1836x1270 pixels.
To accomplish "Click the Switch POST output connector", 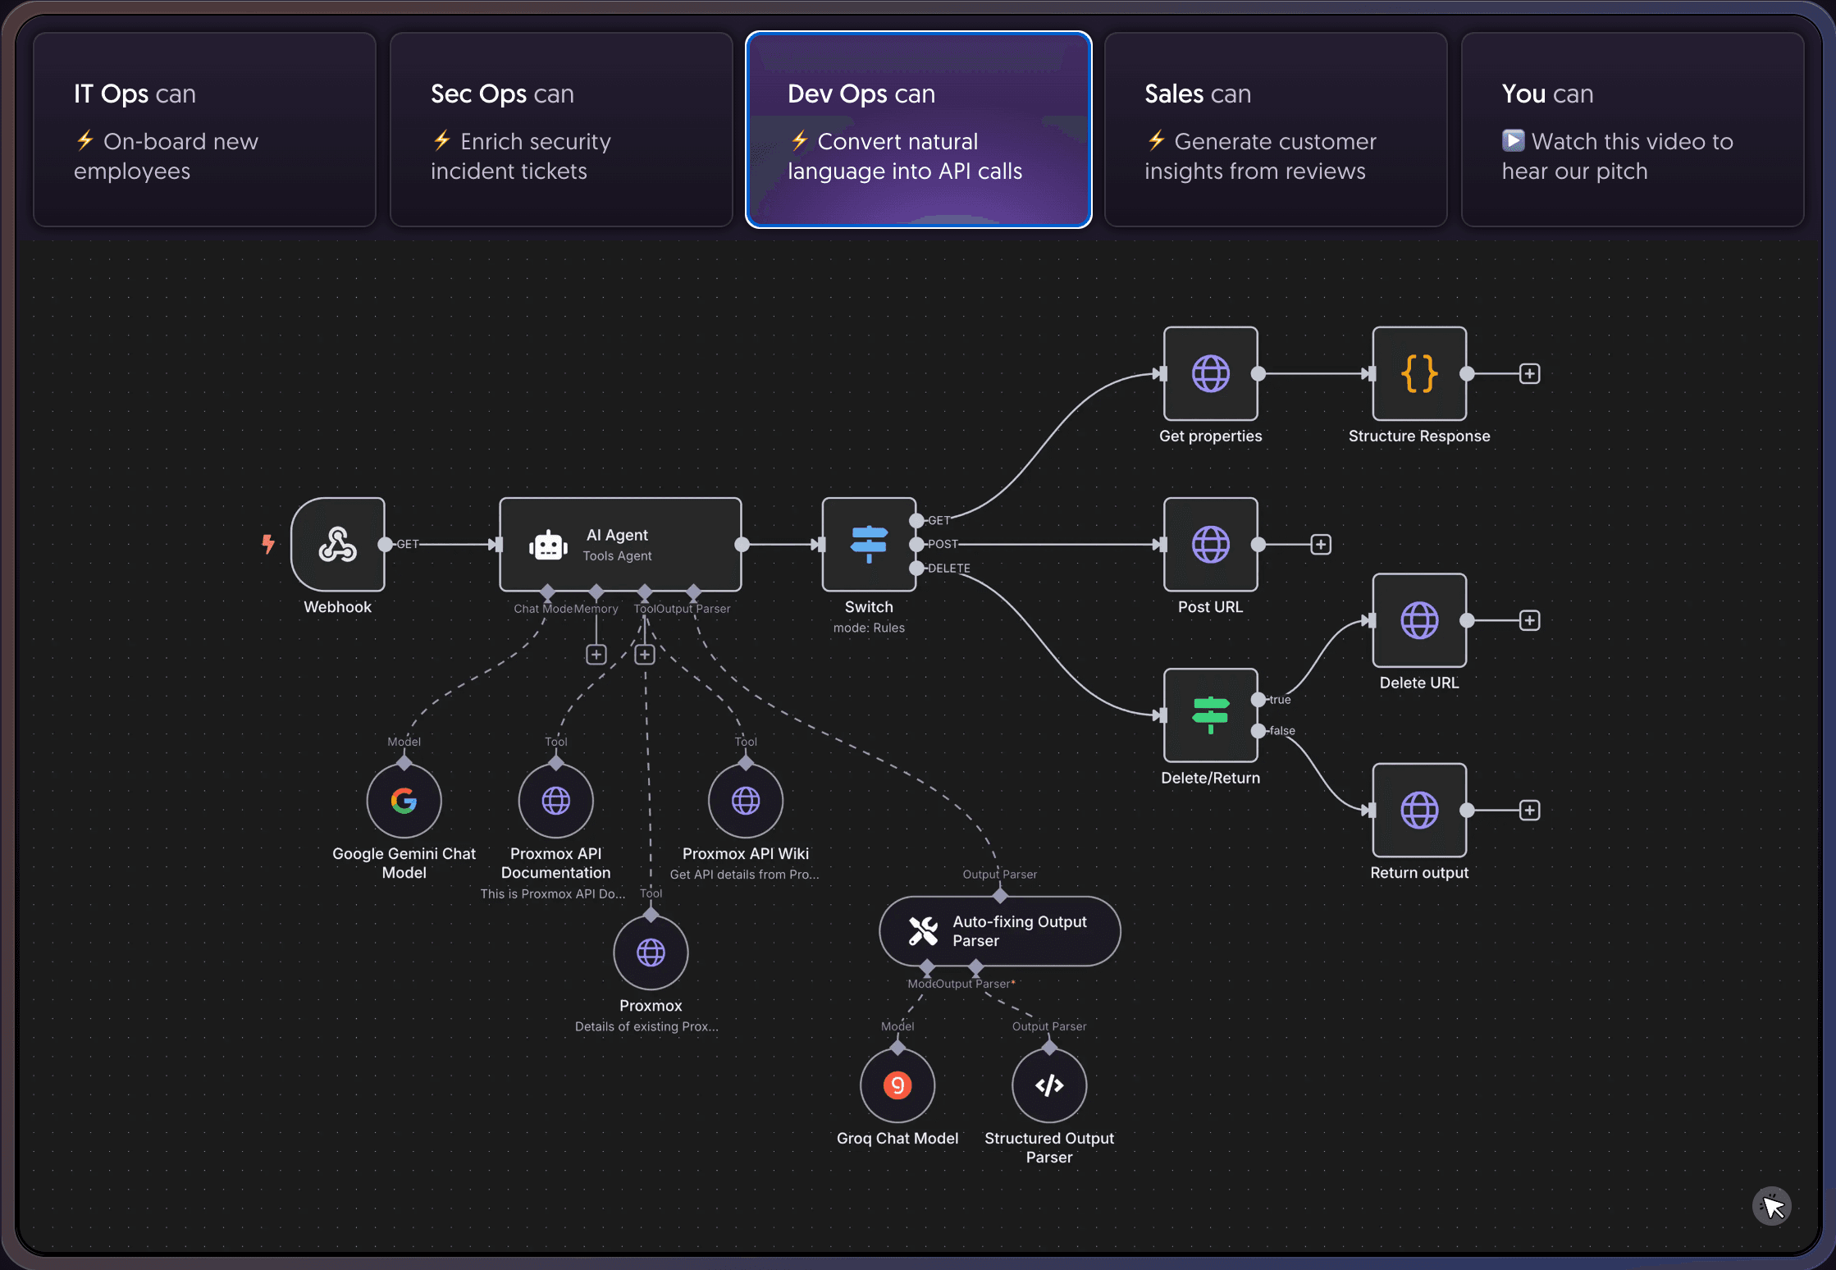I will [x=916, y=544].
